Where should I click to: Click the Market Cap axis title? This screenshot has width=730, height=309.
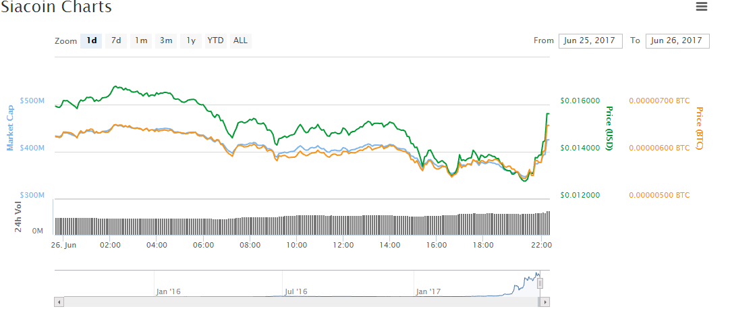point(9,128)
